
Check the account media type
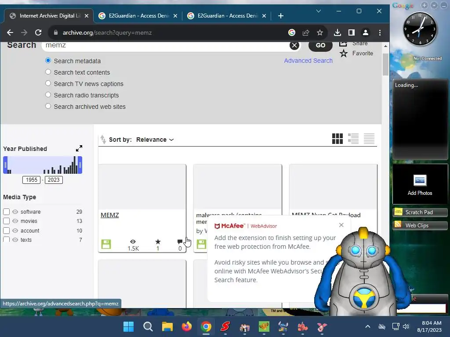click(6, 230)
